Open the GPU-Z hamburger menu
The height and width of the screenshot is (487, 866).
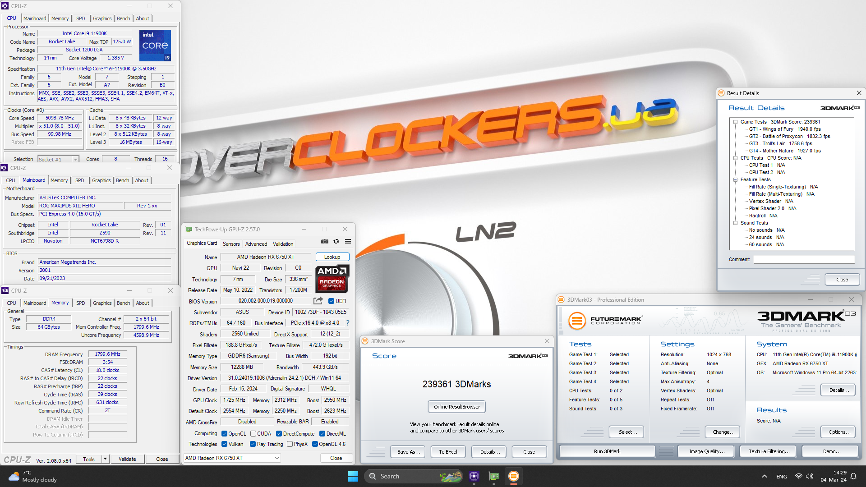coord(348,242)
